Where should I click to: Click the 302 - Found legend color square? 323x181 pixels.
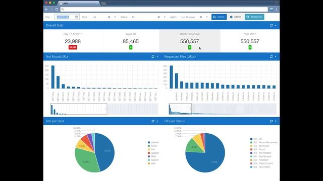[x=251, y=149]
